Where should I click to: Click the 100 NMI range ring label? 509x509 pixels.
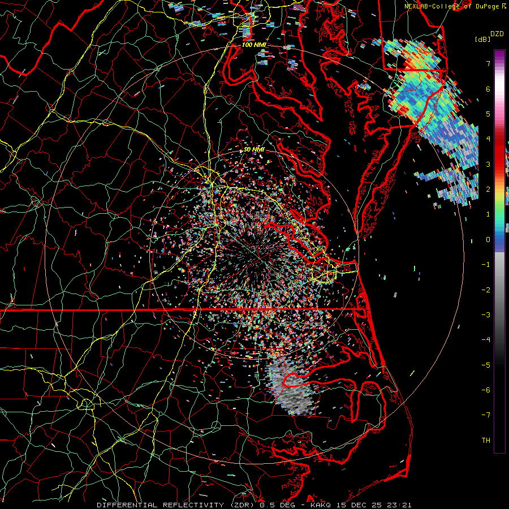click(x=254, y=45)
